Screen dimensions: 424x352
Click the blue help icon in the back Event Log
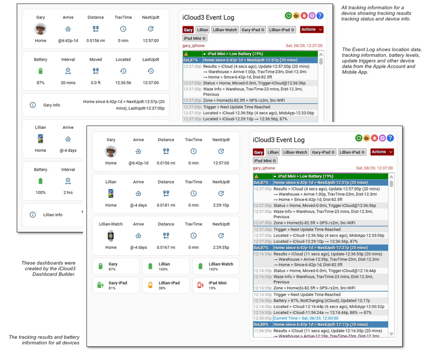pyautogui.click(x=320, y=16)
